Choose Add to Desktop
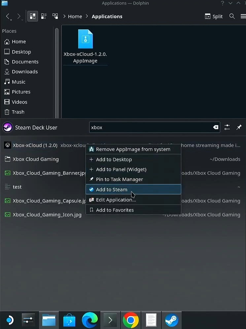The width and height of the screenshot is (246, 329). (x=133, y=160)
